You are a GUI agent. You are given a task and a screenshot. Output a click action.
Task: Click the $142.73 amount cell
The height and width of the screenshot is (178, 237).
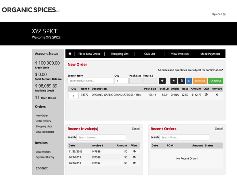click(196, 95)
